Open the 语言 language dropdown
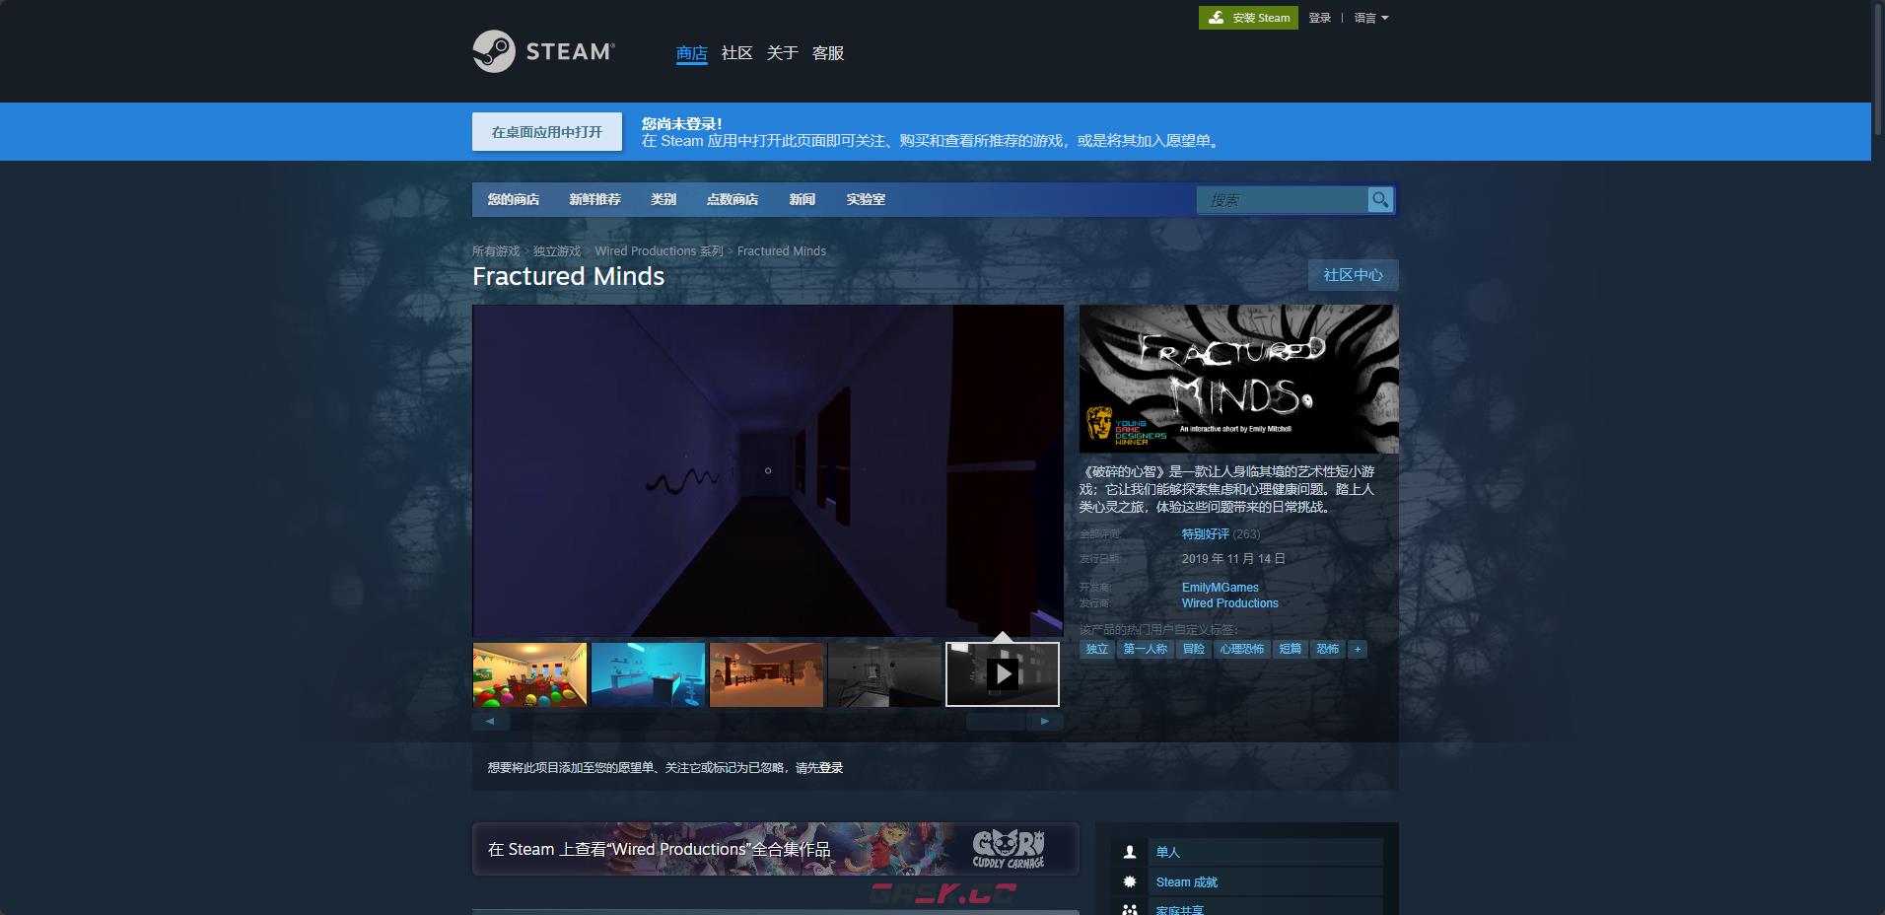The width and height of the screenshot is (1885, 915). tap(1370, 18)
